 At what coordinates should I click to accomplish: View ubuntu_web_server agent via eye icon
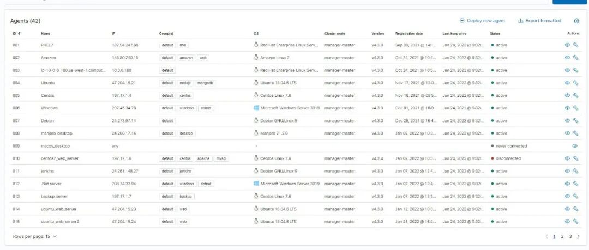[567, 209]
